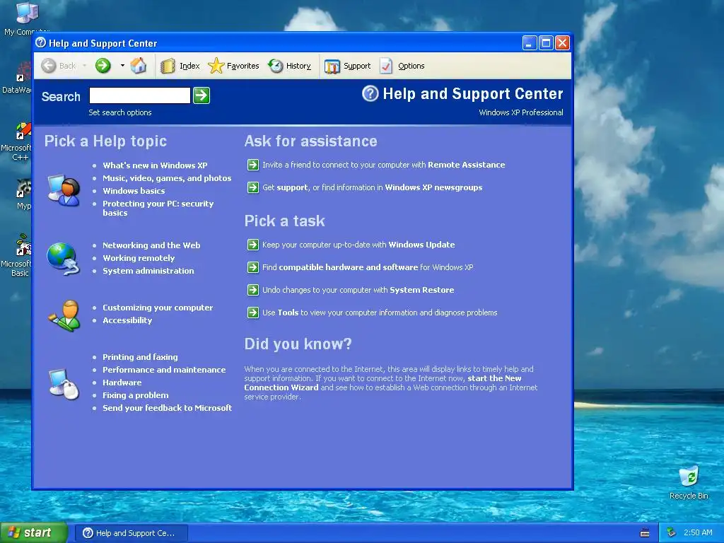The image size is (724, 543).
Task: Click the globe networking topic icon
Action: tap(63, 259)
